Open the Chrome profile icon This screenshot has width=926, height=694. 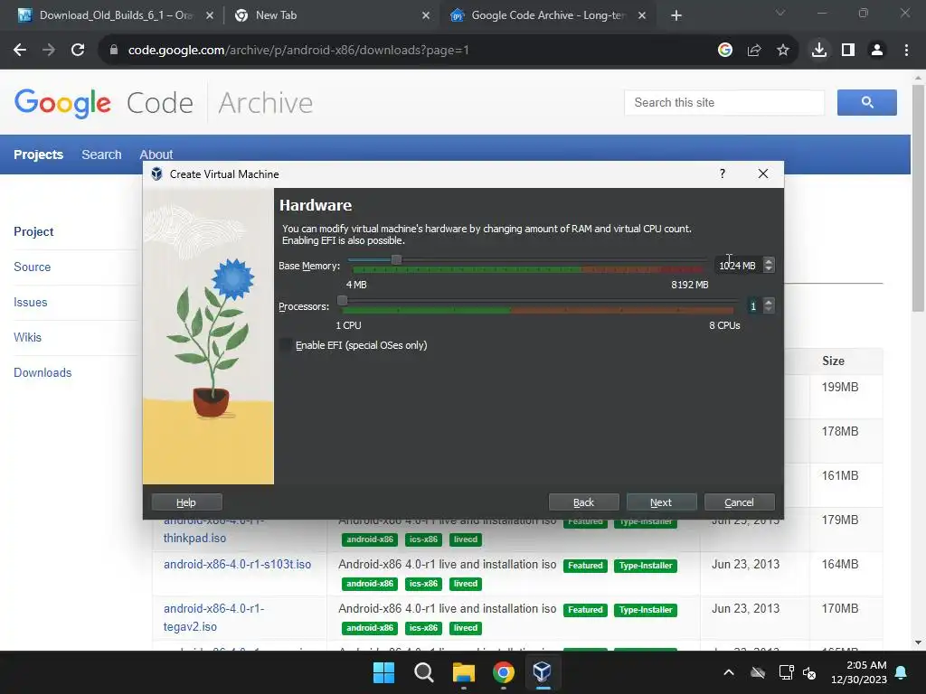point(877,51)
